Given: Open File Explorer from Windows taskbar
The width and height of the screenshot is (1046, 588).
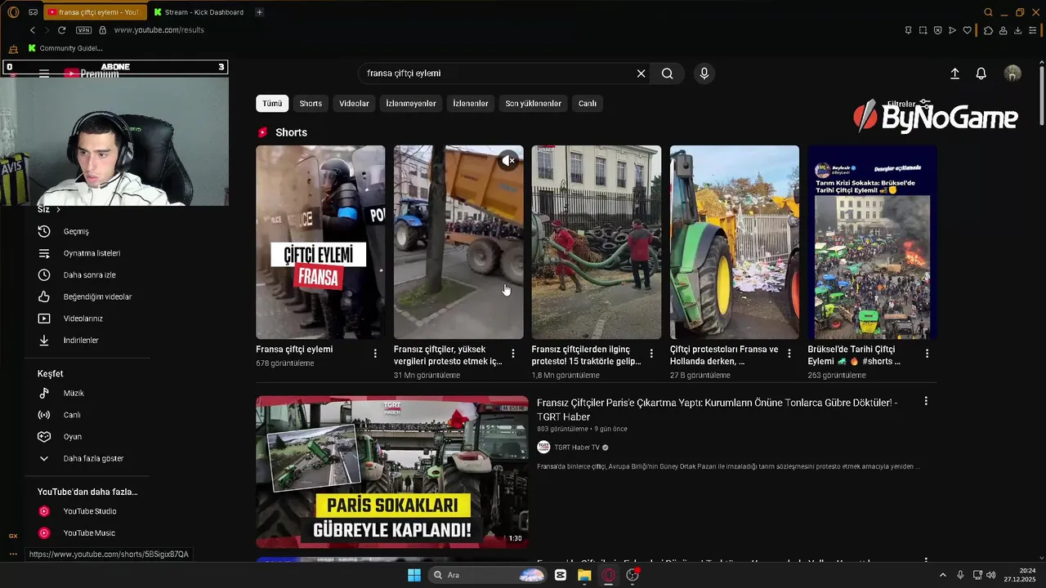Looking at the screenshot, I should point(584,575).
